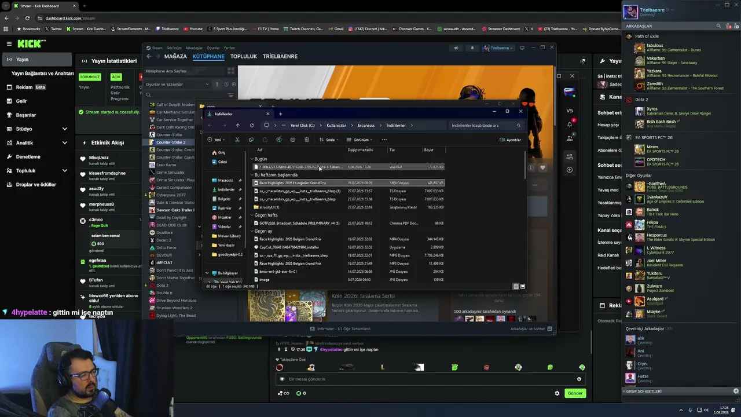Open Denetleme page in Kick sidebar

[x=38, y=156]
